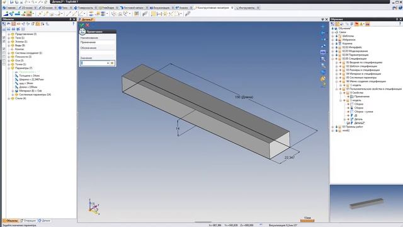This screenshot has width=403, height=227.
Task: Click the grid pattern icon in the ribbon
Action: (154, 14)
